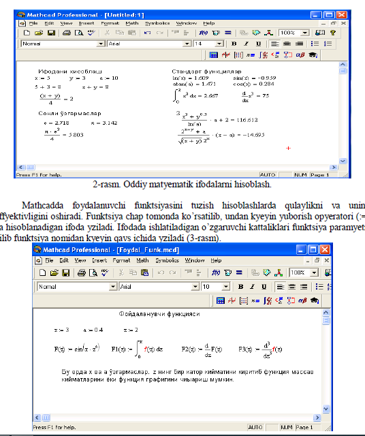Toggle Bold in Untitled:1 window
Screen dimensions: 365x436
tap(234, 44)
